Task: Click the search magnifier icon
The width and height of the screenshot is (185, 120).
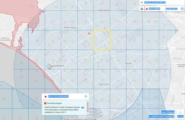Action: point(142,2)
